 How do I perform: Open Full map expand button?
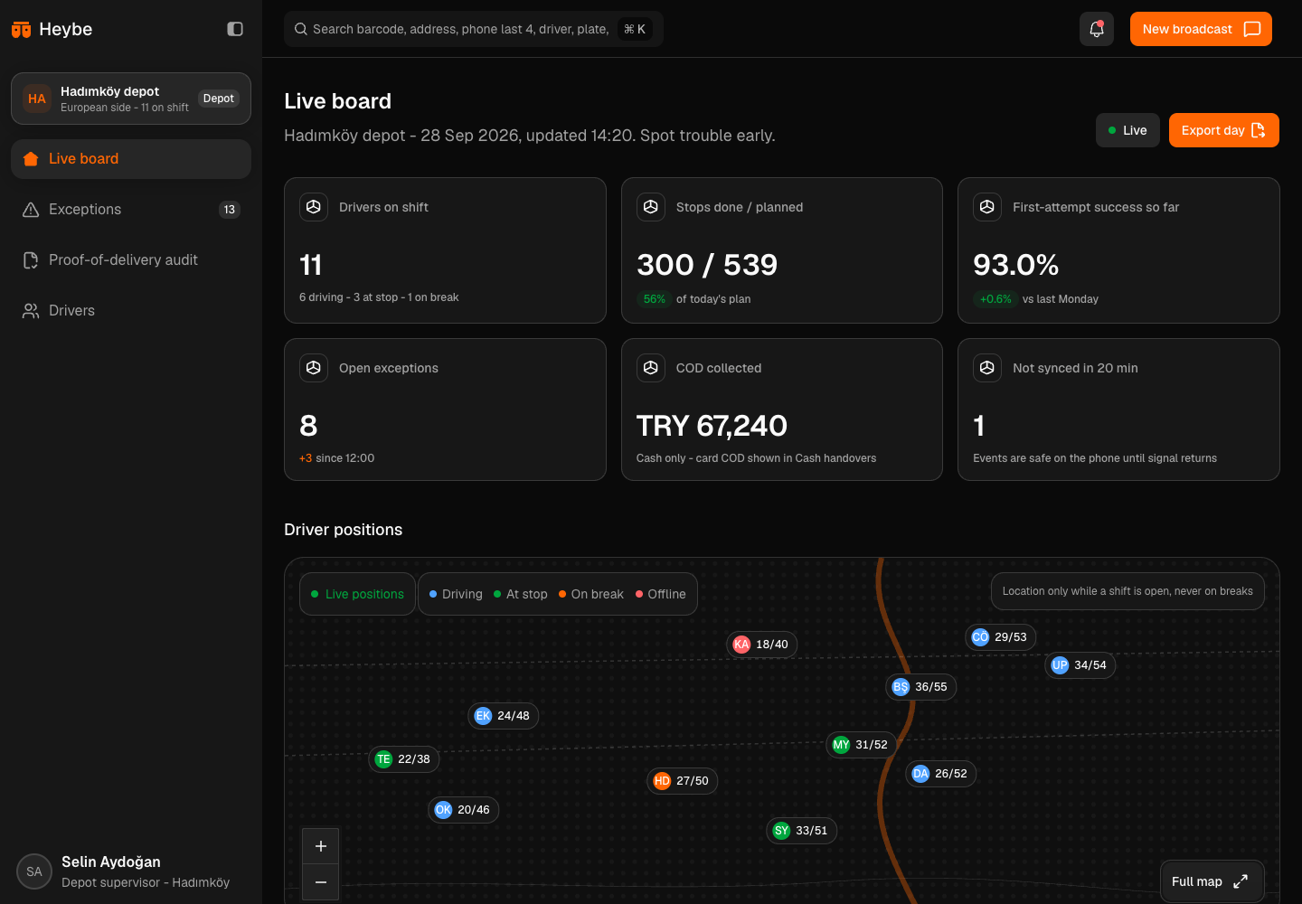click(1212, 881)
